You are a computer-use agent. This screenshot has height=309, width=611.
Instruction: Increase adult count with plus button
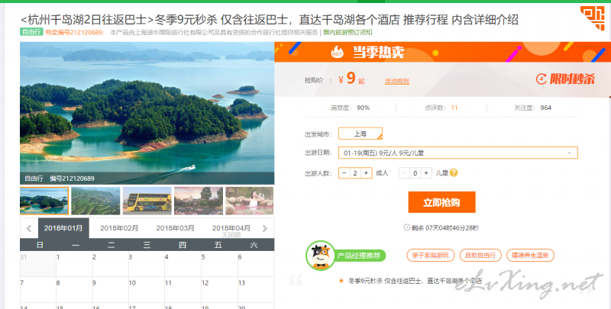point(366,172)
